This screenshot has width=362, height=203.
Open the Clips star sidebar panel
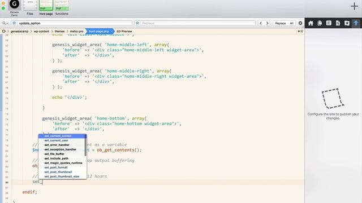click(x=347, y=23)
